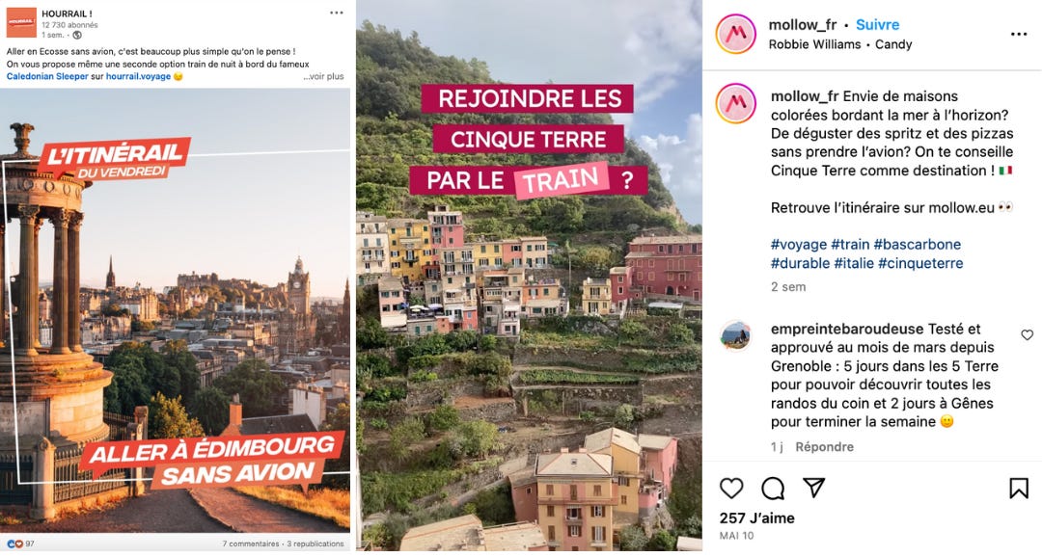The image size is (1042, 557).
Task: Open the hourrail.voyage link
Action: tap(138, 76)
